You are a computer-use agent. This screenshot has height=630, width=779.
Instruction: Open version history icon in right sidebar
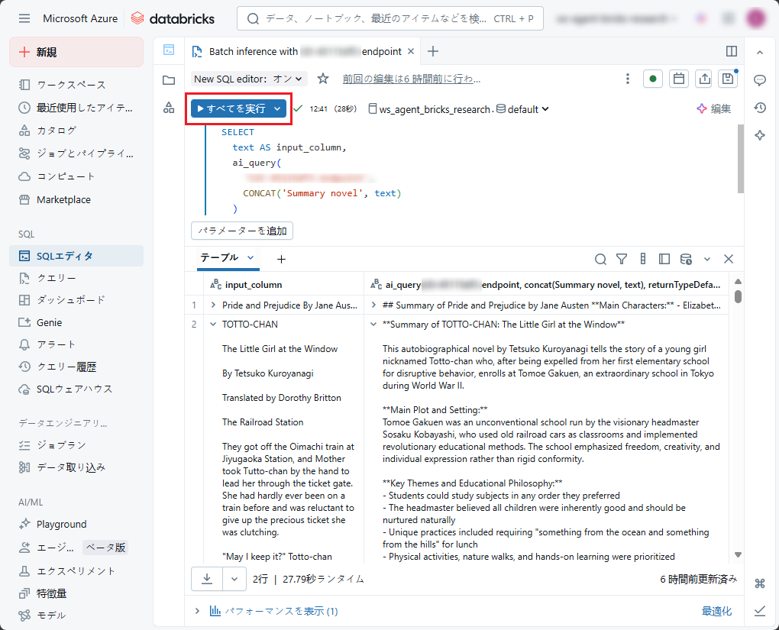[760, 108]
